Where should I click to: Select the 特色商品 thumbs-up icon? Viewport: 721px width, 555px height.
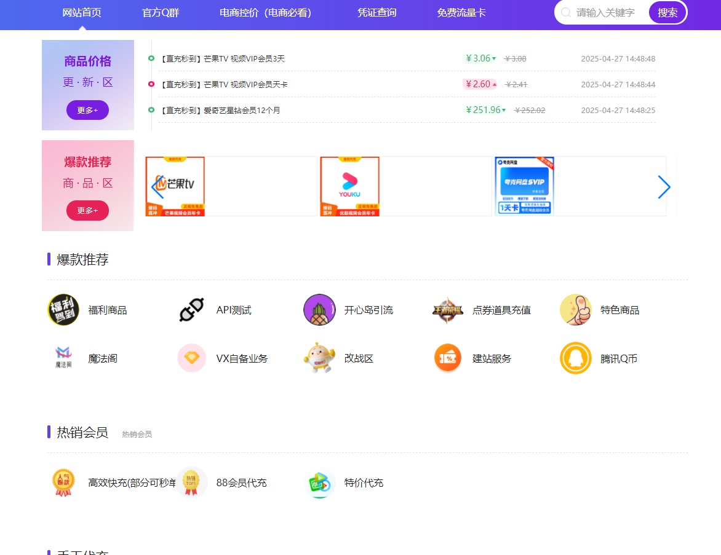[576, 310]
